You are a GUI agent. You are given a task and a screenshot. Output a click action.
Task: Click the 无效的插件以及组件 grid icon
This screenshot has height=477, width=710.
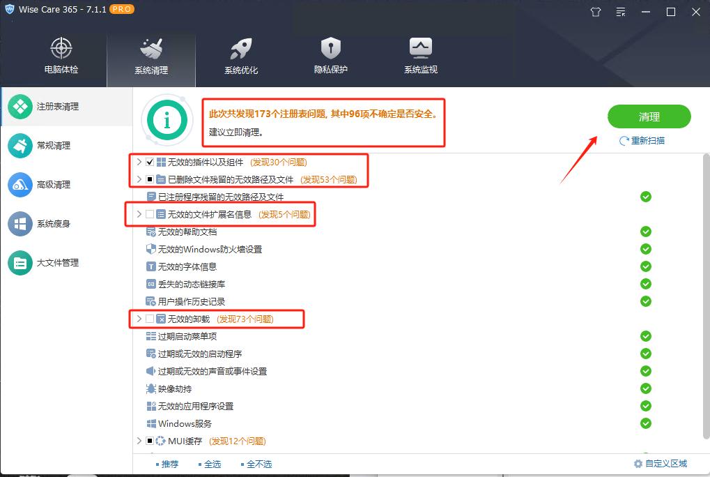(x=161, y=162)
